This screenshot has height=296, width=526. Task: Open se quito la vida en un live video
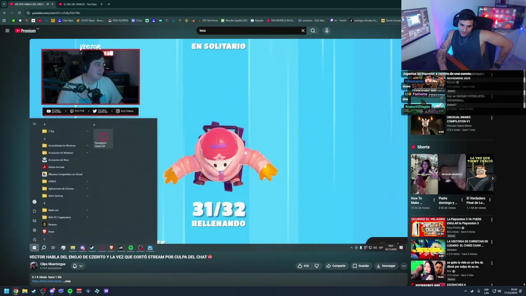(x=428, y=270)
